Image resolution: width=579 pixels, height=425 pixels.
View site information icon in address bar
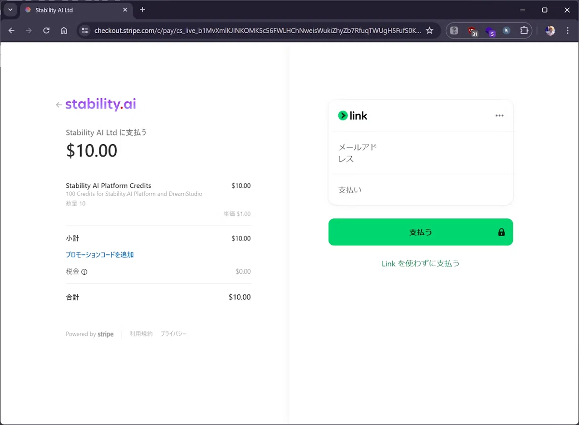pos(85,30)
